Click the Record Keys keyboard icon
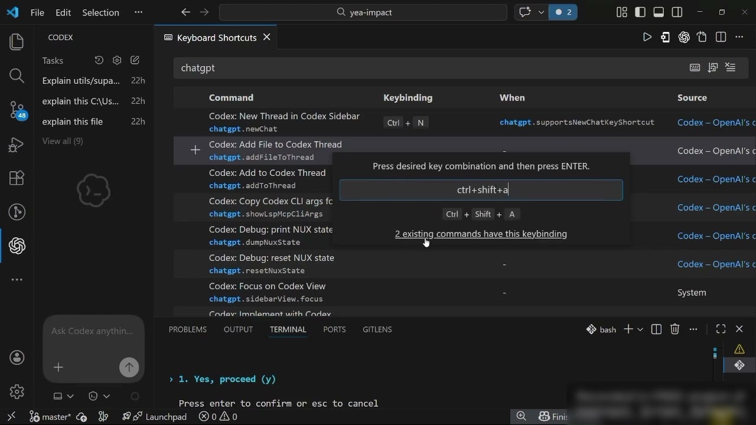This screenshot has height=425, width=756. [695, 68]
